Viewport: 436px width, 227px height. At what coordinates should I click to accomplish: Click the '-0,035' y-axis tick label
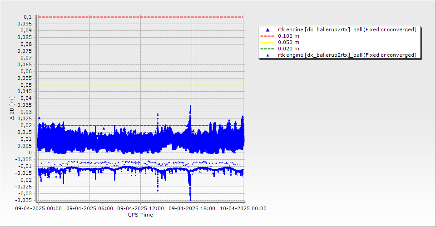(24, 200)
